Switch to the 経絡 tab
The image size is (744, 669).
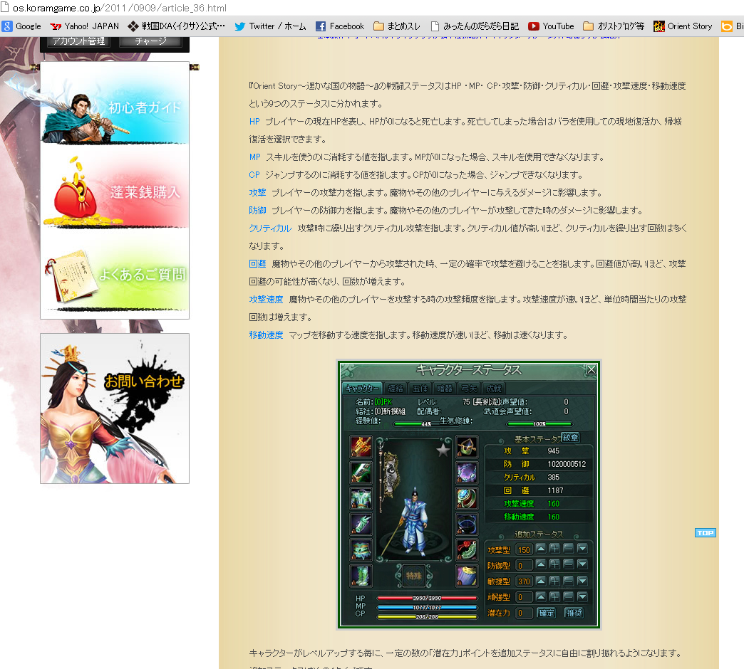396,389
